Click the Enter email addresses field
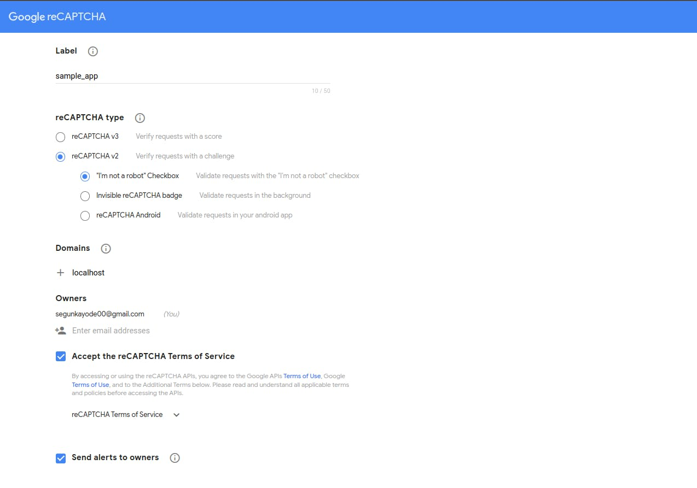 [x=164, y=331]
